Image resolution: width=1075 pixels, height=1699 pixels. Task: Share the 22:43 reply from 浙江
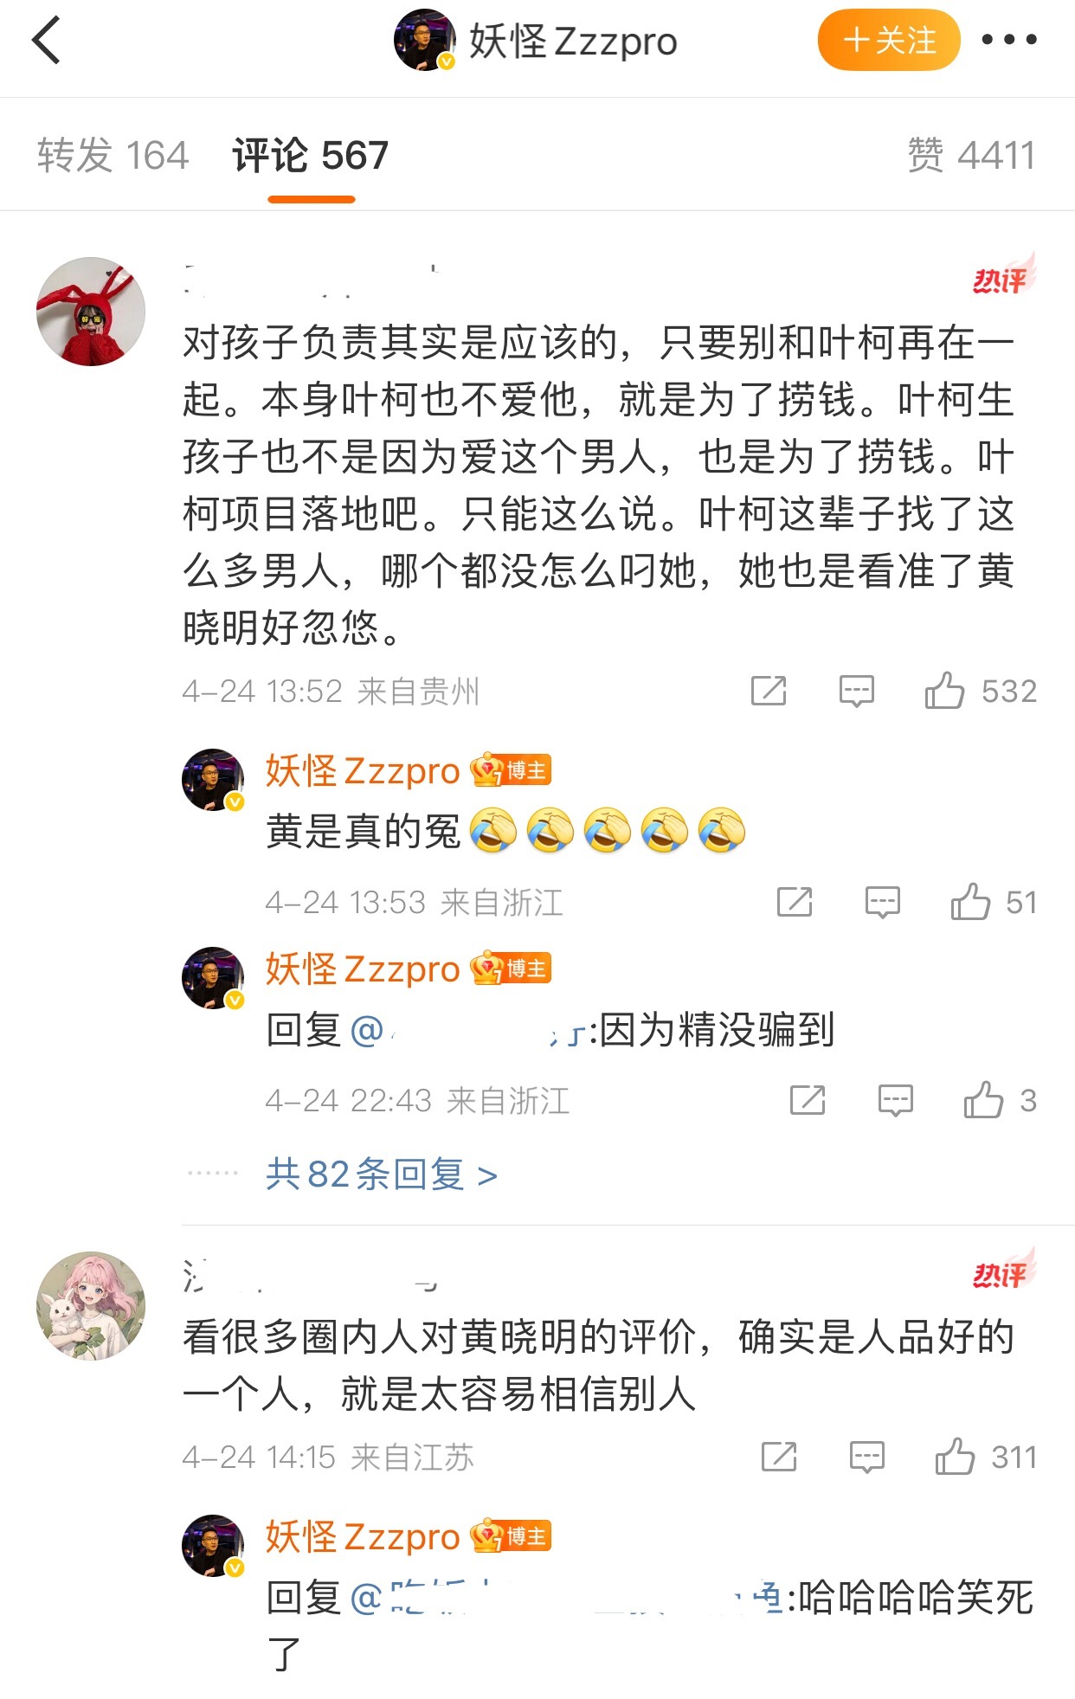[x=808, y=1100]
